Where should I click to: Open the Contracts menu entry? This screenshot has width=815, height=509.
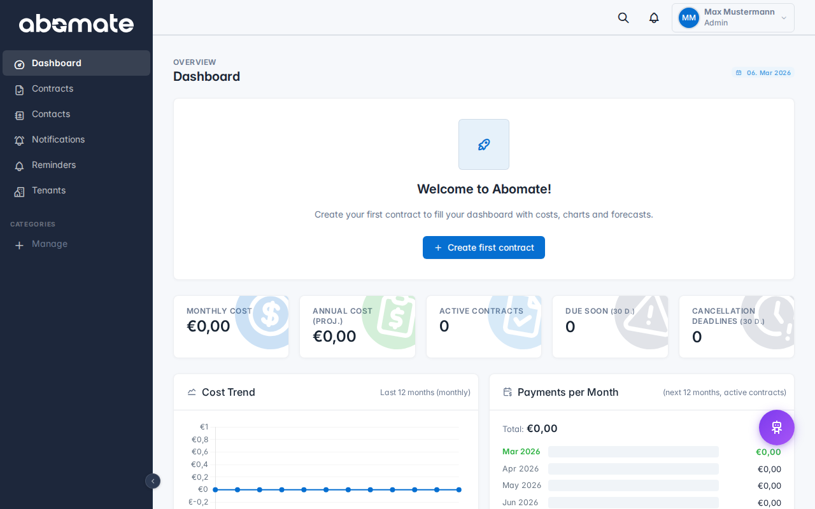52,88
